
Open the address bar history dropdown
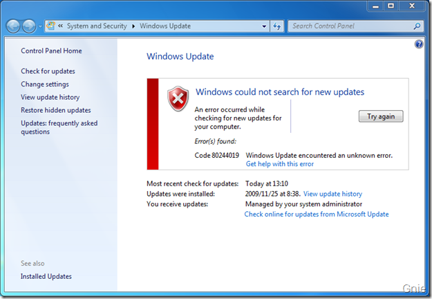coord(264,26)
